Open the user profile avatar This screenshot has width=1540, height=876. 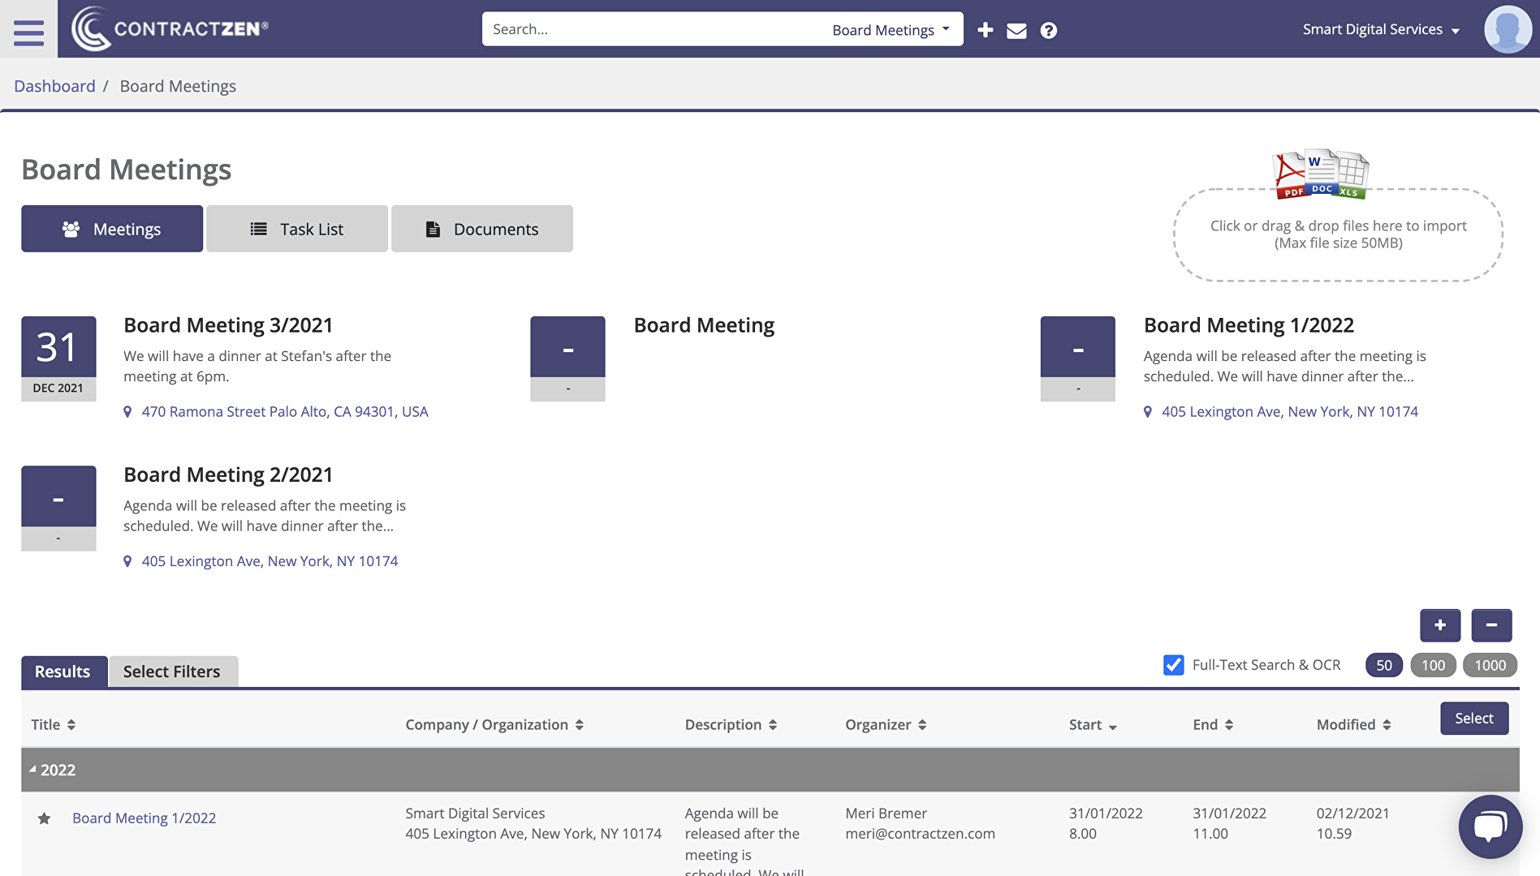(x=1508, y=29)
